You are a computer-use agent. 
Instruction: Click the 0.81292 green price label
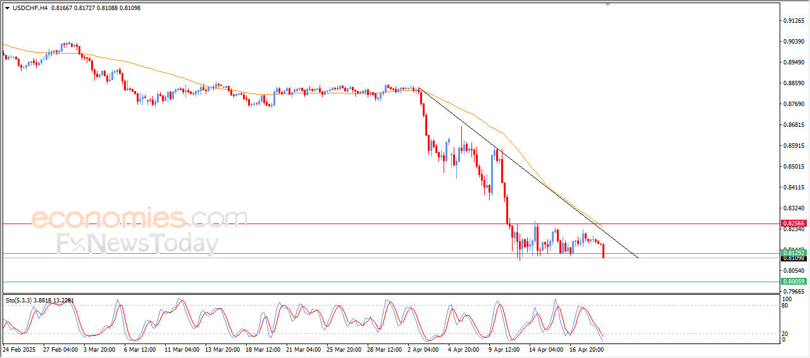click(793, 253)
